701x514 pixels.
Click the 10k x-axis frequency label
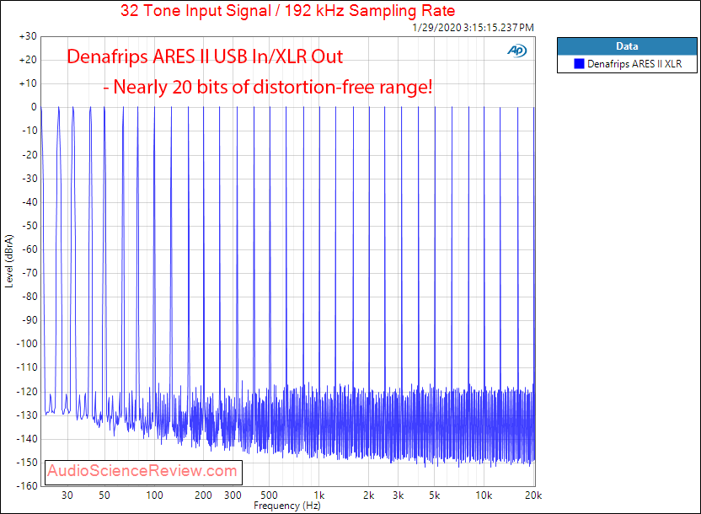coord(484,495)
